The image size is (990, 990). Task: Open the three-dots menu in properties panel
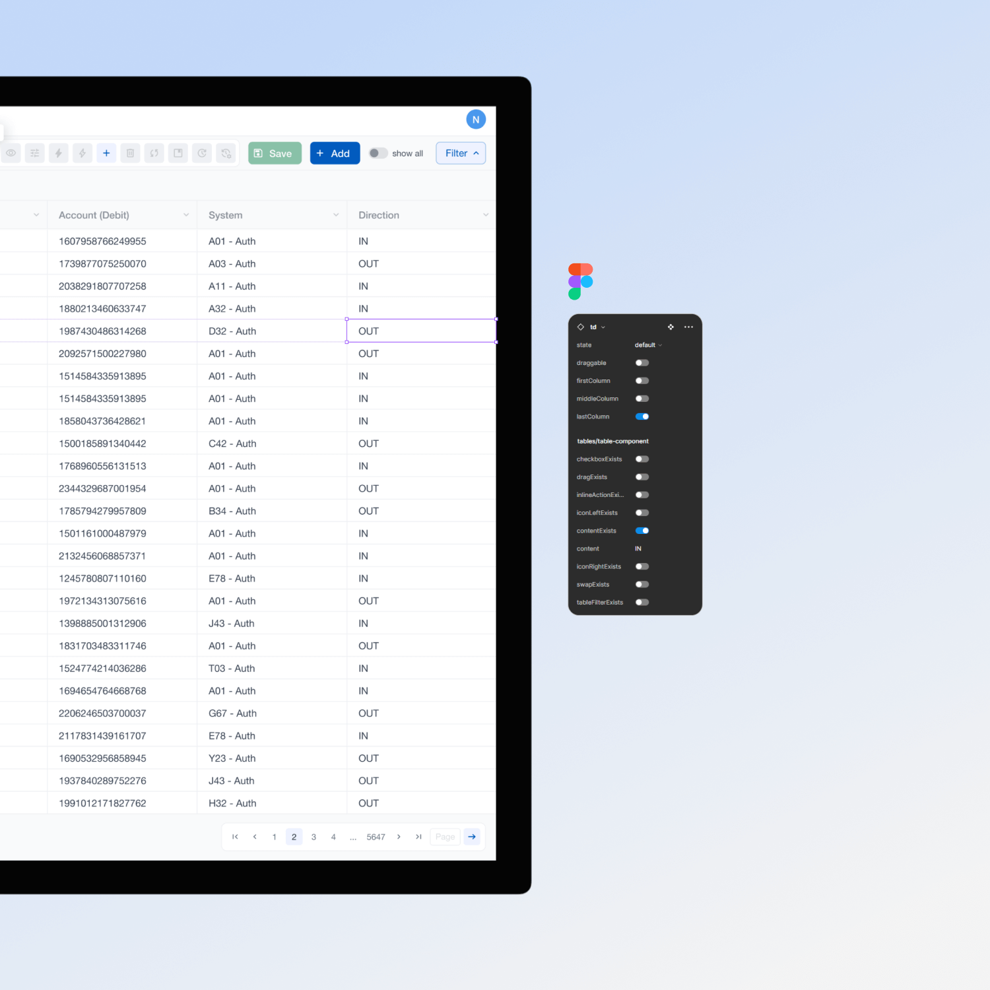[x=688, y=327]
